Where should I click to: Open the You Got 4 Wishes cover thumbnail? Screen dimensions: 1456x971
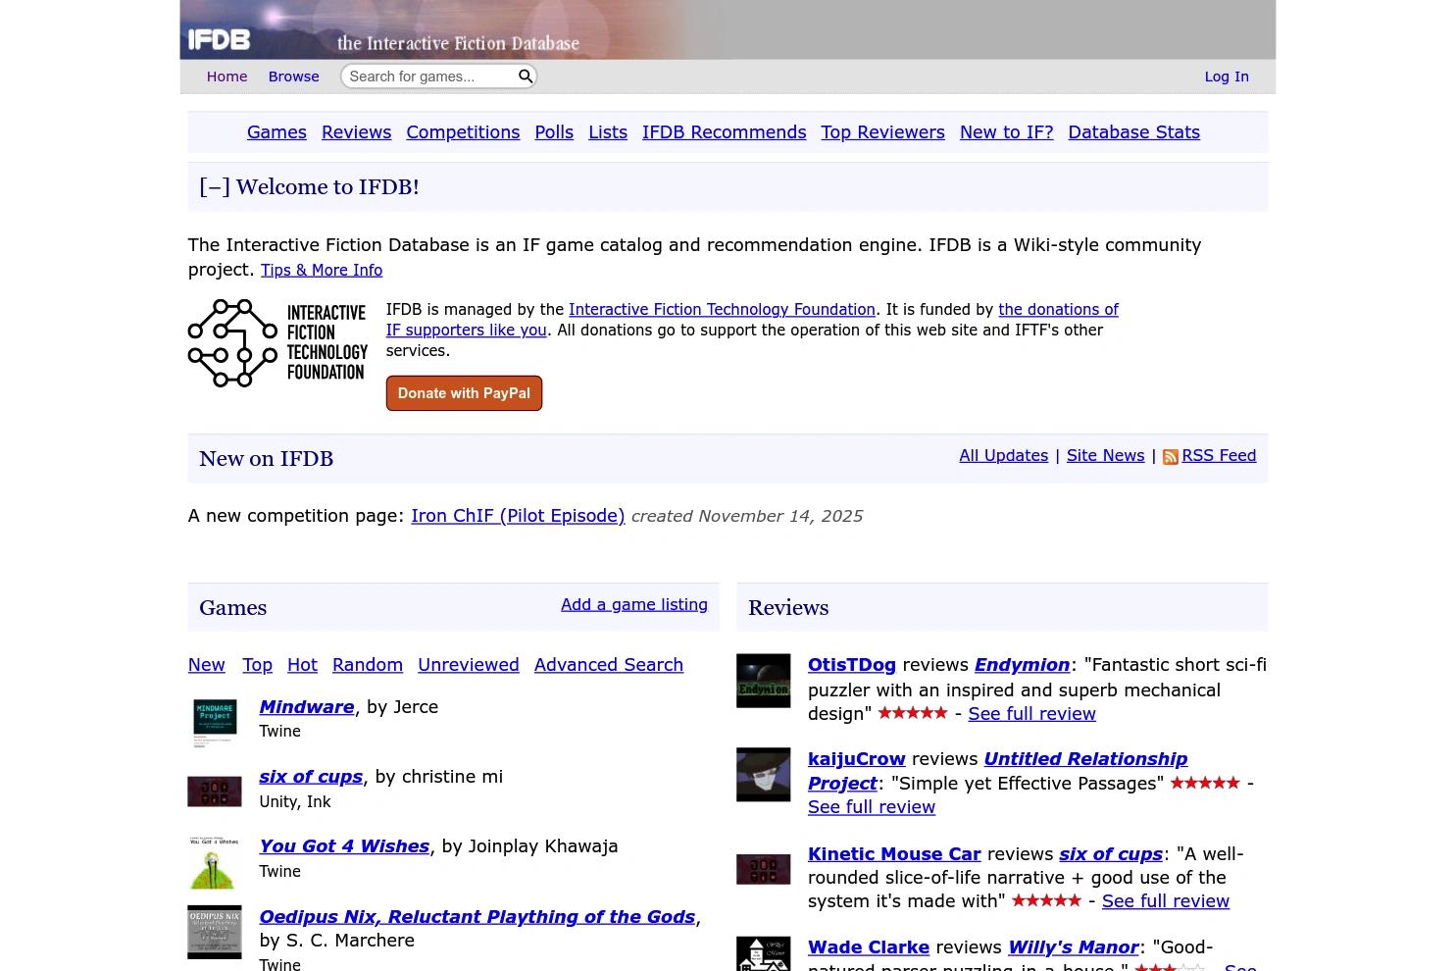[x=215, y=862]
